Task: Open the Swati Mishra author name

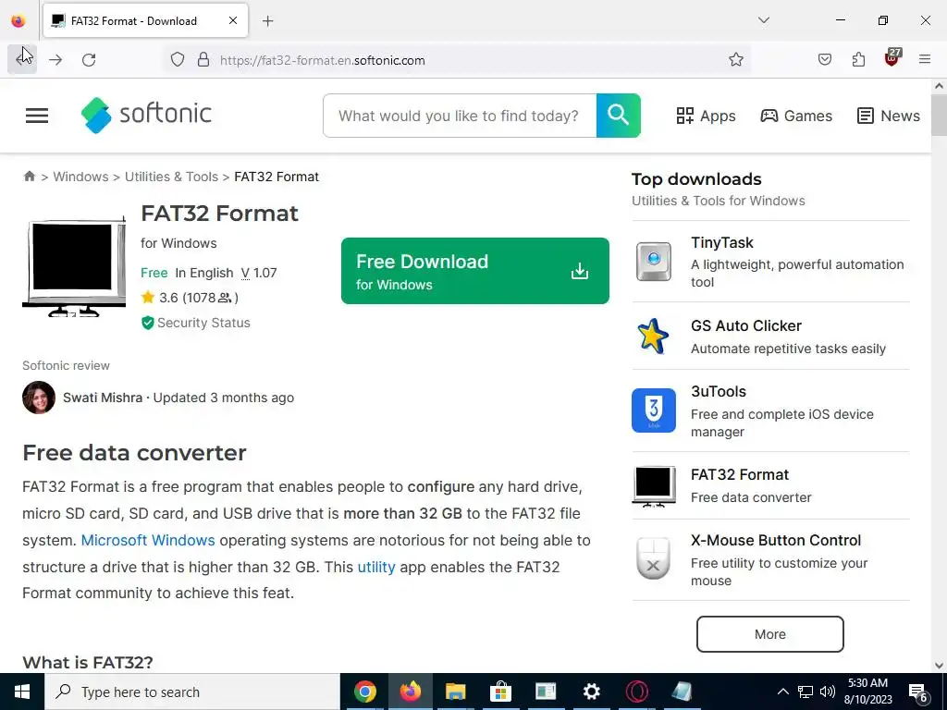Action: tap(103, 398)
